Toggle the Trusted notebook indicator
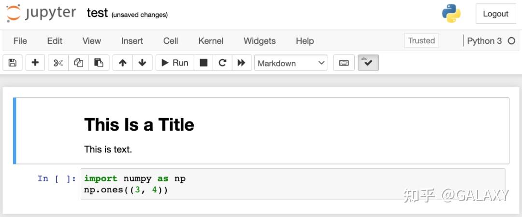Viewport: 522px width, 217px height. click(x=421, y=41)
